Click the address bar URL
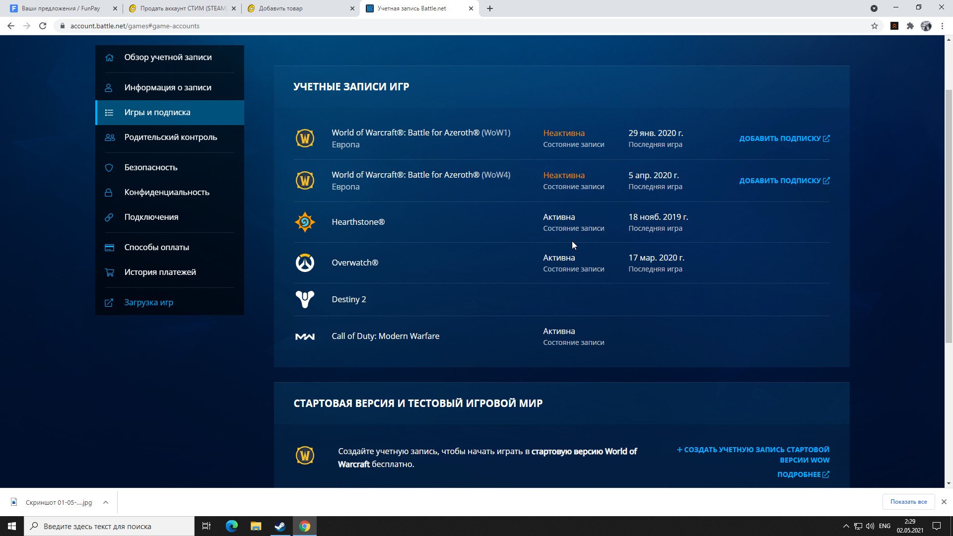The image size is (953, 536). coord(135,26)
